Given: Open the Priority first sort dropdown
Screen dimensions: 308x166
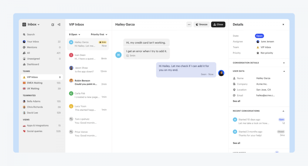Looking at the screenshot, I should 99,34.
